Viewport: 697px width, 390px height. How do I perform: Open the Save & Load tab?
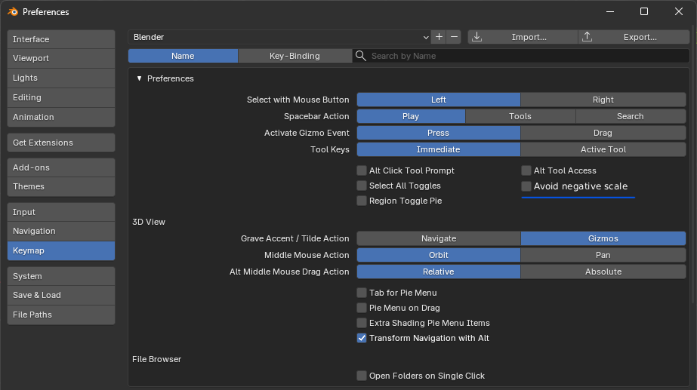click(x=61, y=295)
